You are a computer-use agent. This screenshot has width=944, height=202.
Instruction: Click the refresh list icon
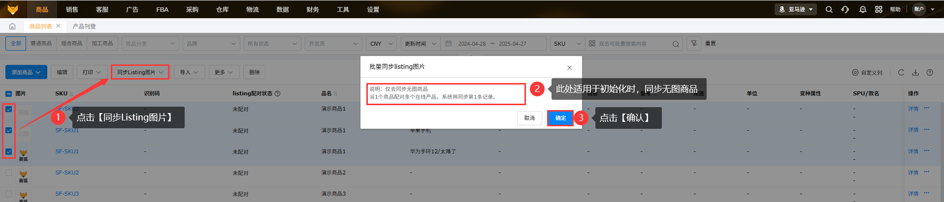901,72
